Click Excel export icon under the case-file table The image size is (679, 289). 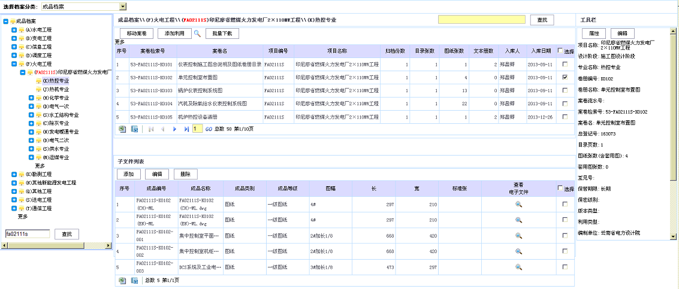point(122,129)
